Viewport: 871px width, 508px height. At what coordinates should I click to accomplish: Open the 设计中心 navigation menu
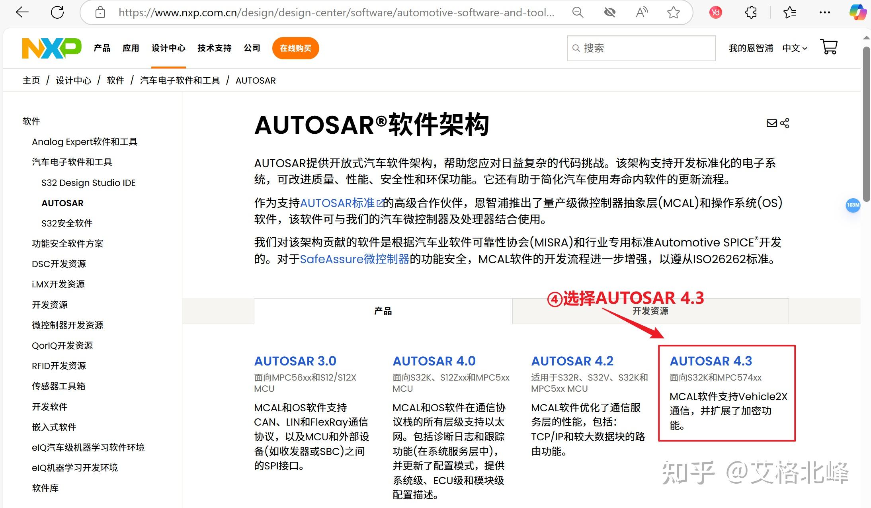click(x=168, y=48)
